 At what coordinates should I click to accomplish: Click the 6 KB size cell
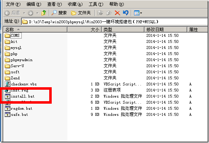(95, 102)
